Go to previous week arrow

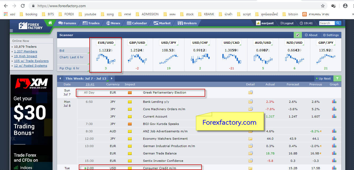(x=60, y=79)
